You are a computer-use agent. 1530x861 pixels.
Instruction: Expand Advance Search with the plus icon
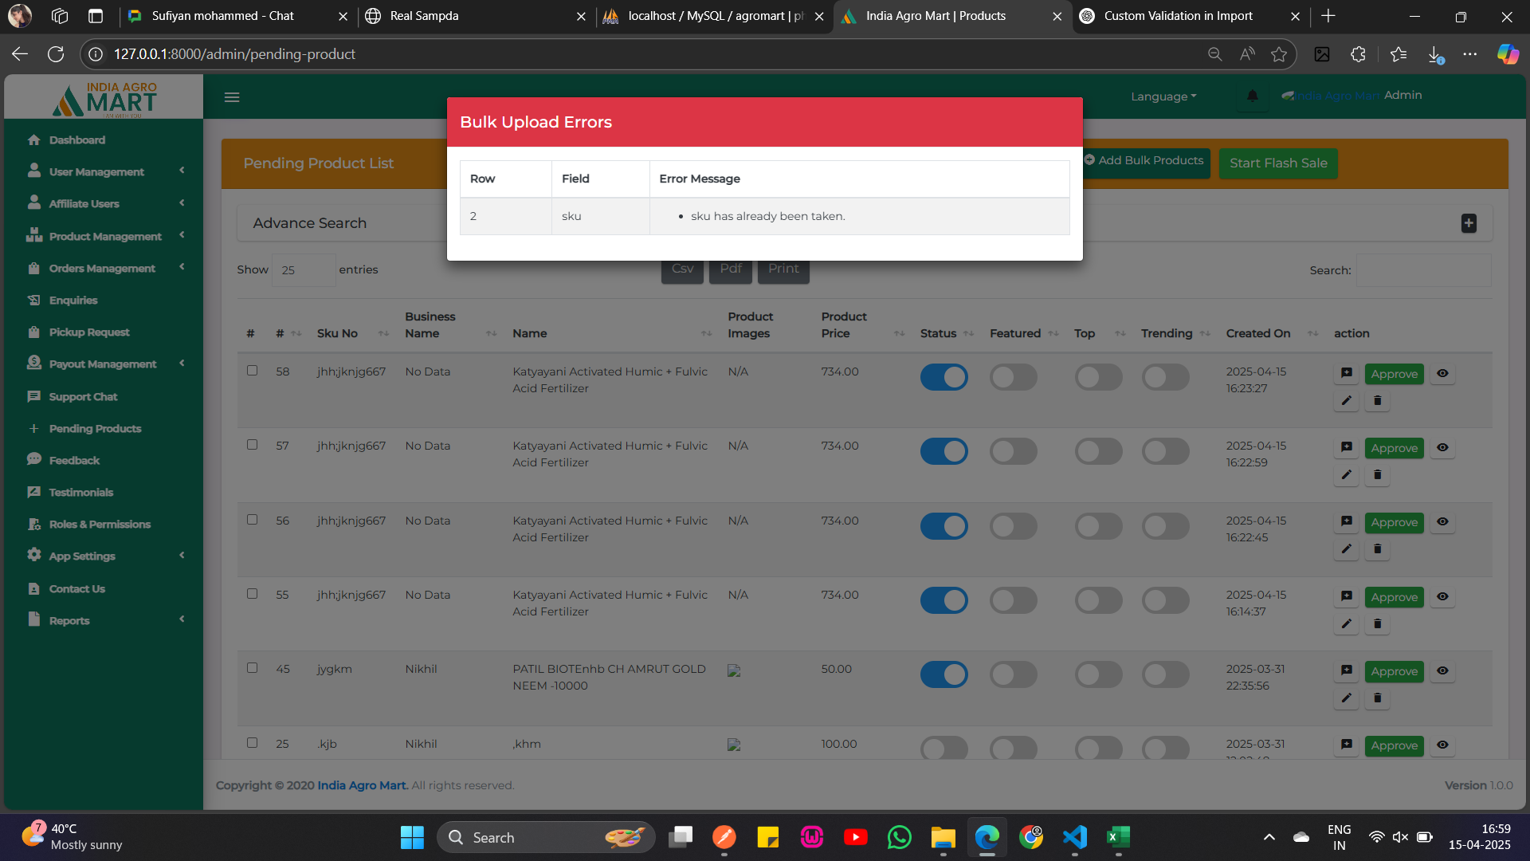point(1469,223)
